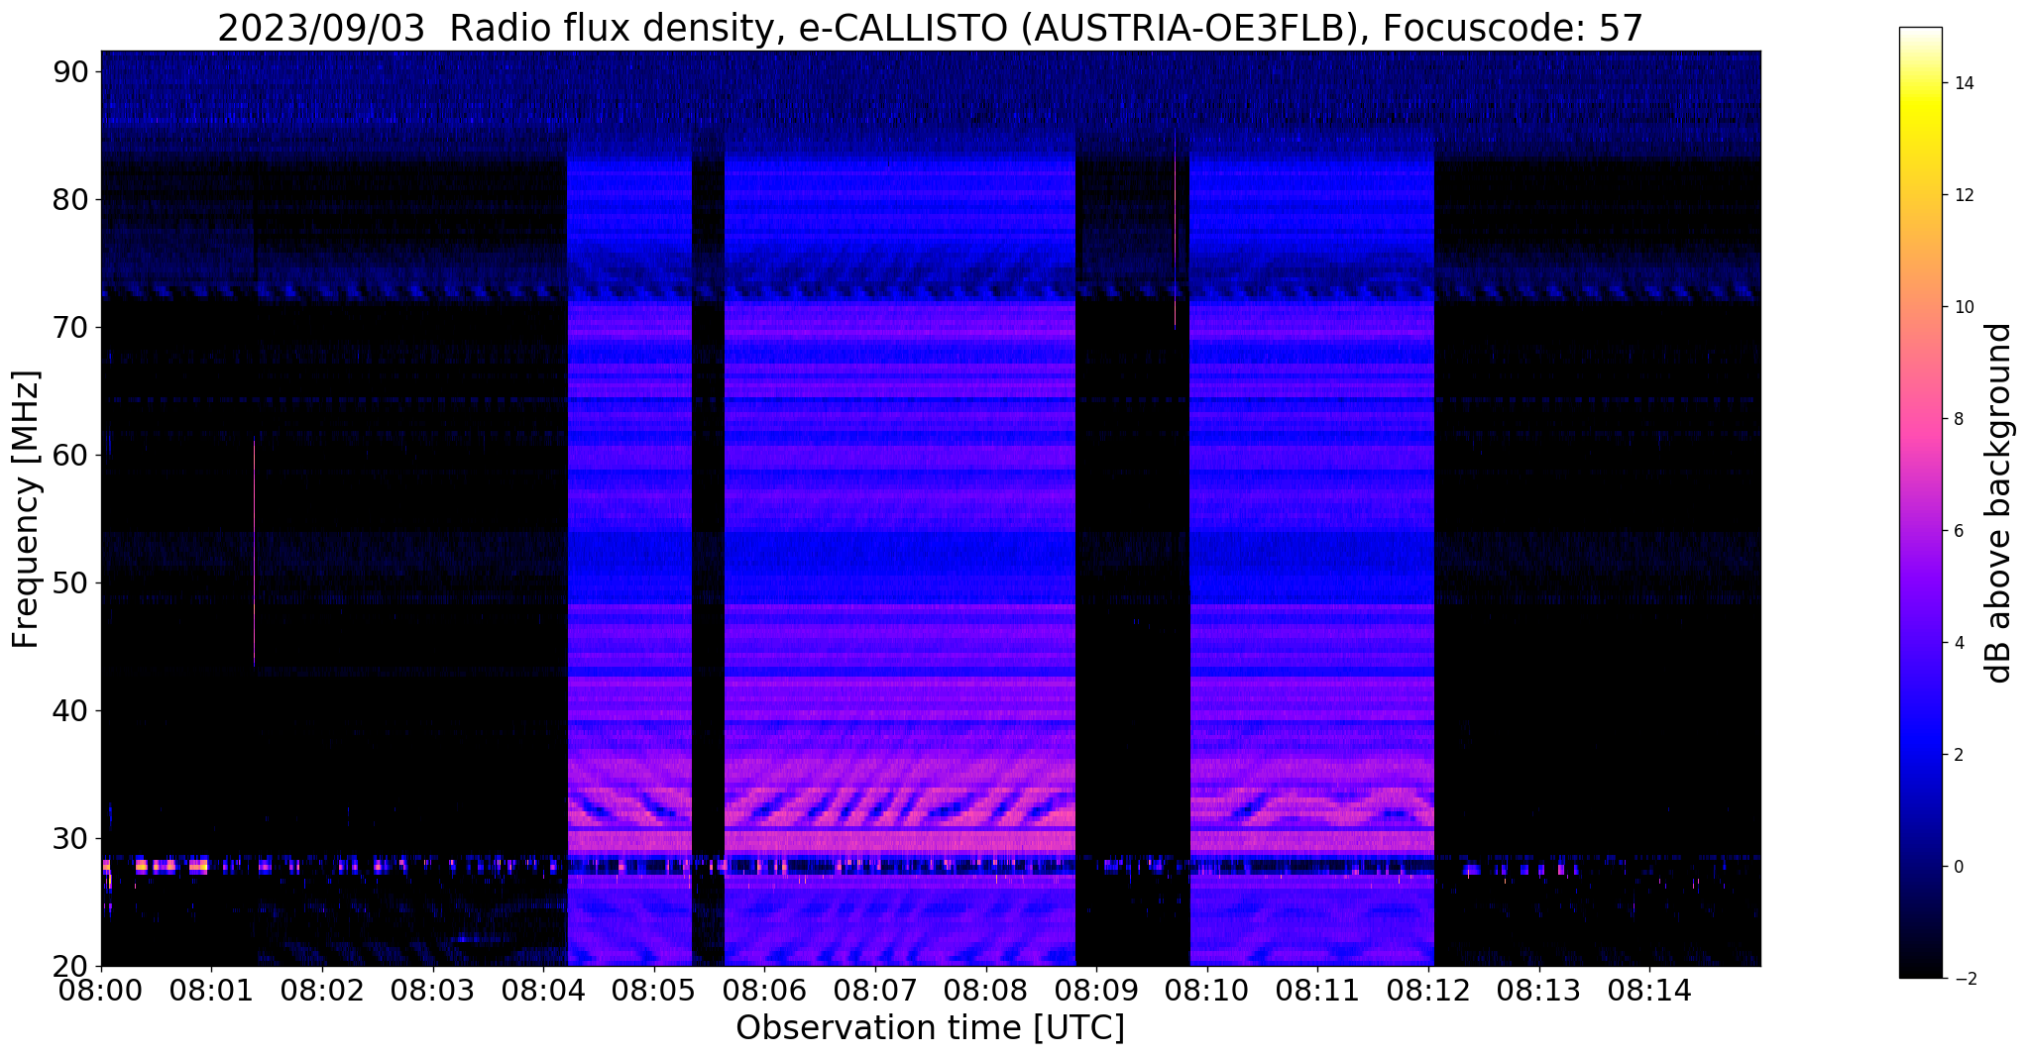Click the 08:07 time tick label
Screen dimensions: 2029x1057
pos(875,990)
